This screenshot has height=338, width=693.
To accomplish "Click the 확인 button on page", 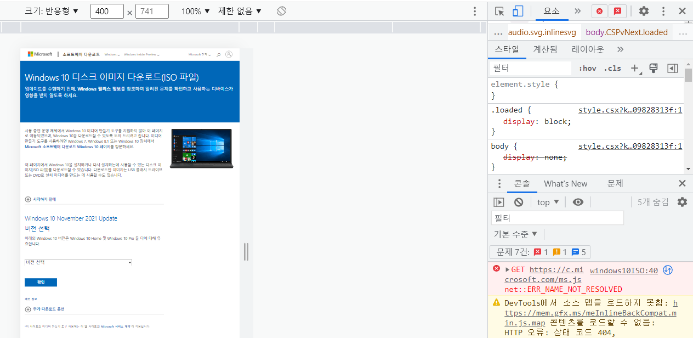I will coord(41,282).
